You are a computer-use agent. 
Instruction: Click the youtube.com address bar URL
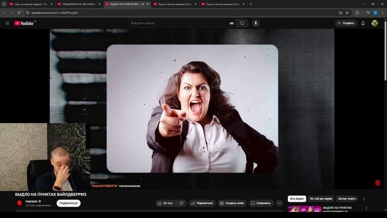[55, 13]
